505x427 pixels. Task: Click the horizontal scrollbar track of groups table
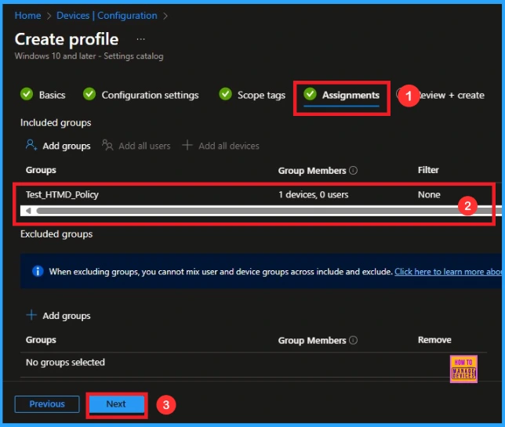pyautogui.click(x=267, y=211)
